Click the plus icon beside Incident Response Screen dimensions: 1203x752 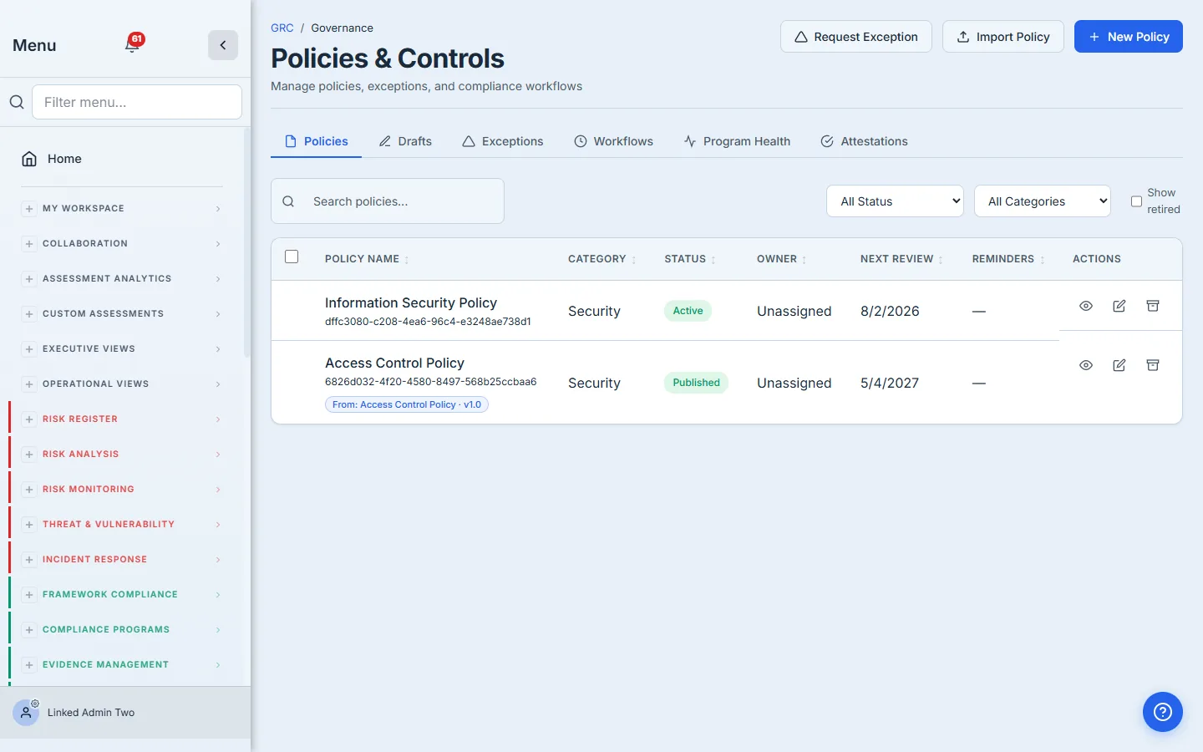coord(29,560)
